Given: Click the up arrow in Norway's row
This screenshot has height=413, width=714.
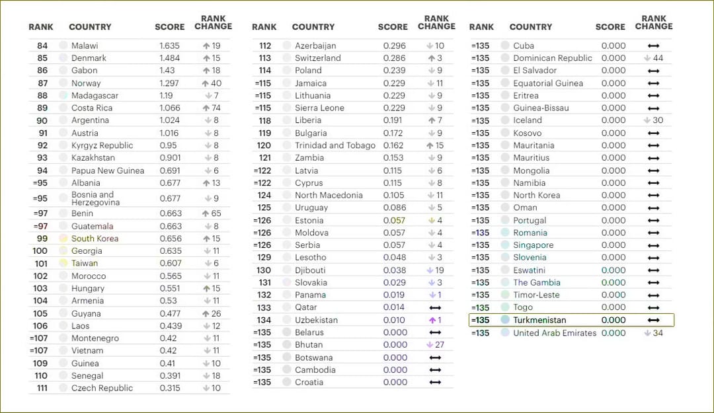Looking at the screenshot, I should point(206,83).
